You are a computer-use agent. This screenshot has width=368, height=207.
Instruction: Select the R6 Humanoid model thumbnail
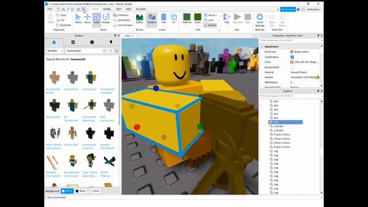[72, 105]
